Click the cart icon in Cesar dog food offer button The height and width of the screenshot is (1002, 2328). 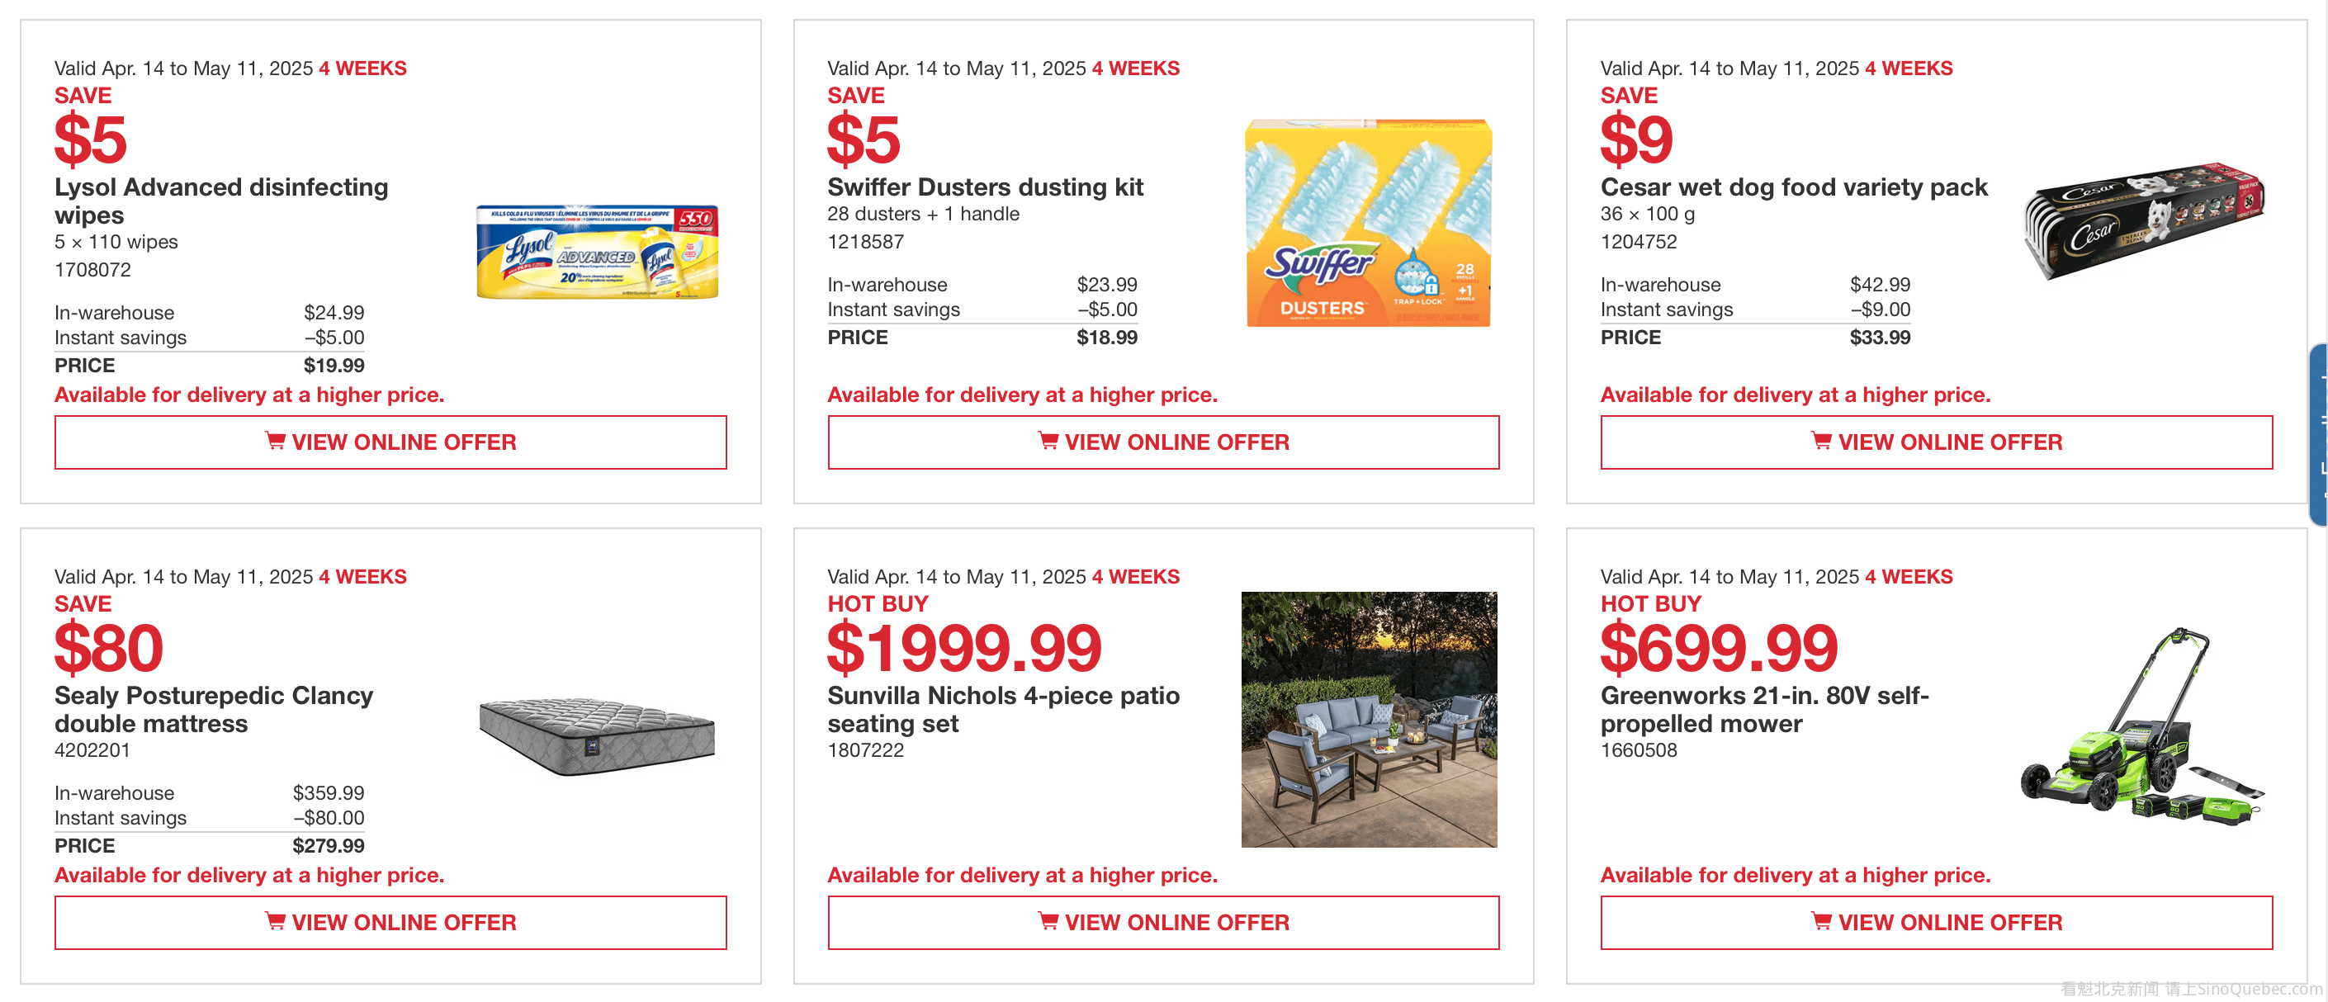(1821, 441)
